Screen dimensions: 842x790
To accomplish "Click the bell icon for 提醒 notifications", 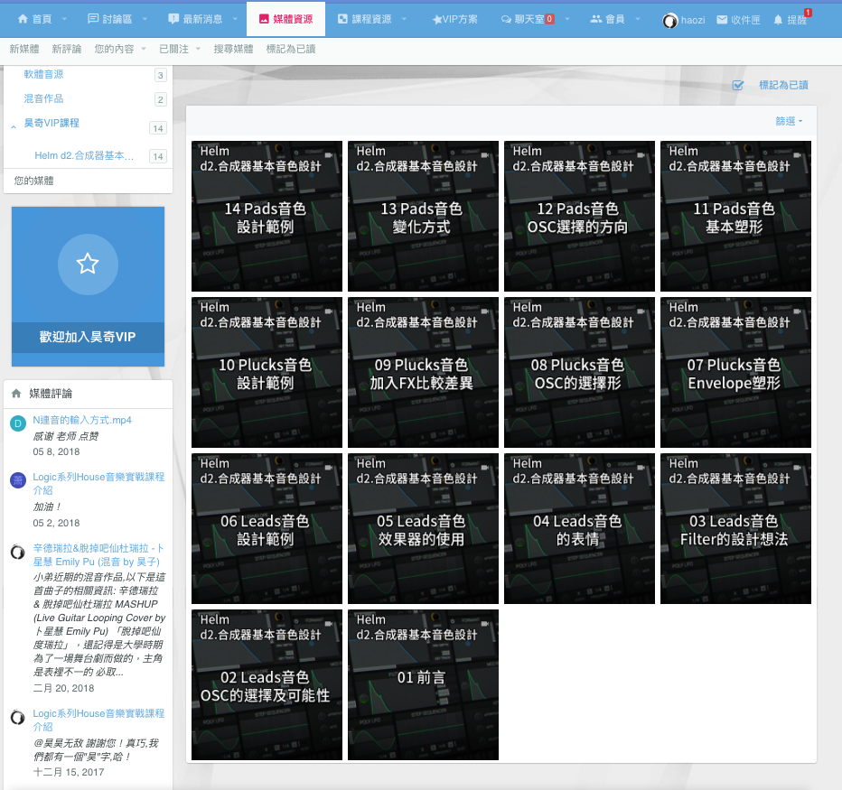I will click(778, 19).
